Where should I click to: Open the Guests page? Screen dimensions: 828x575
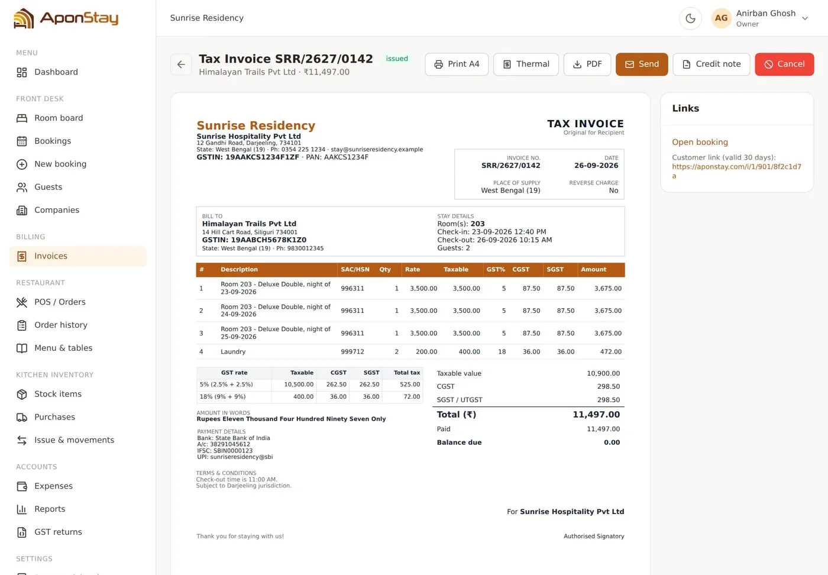(78, 188)
